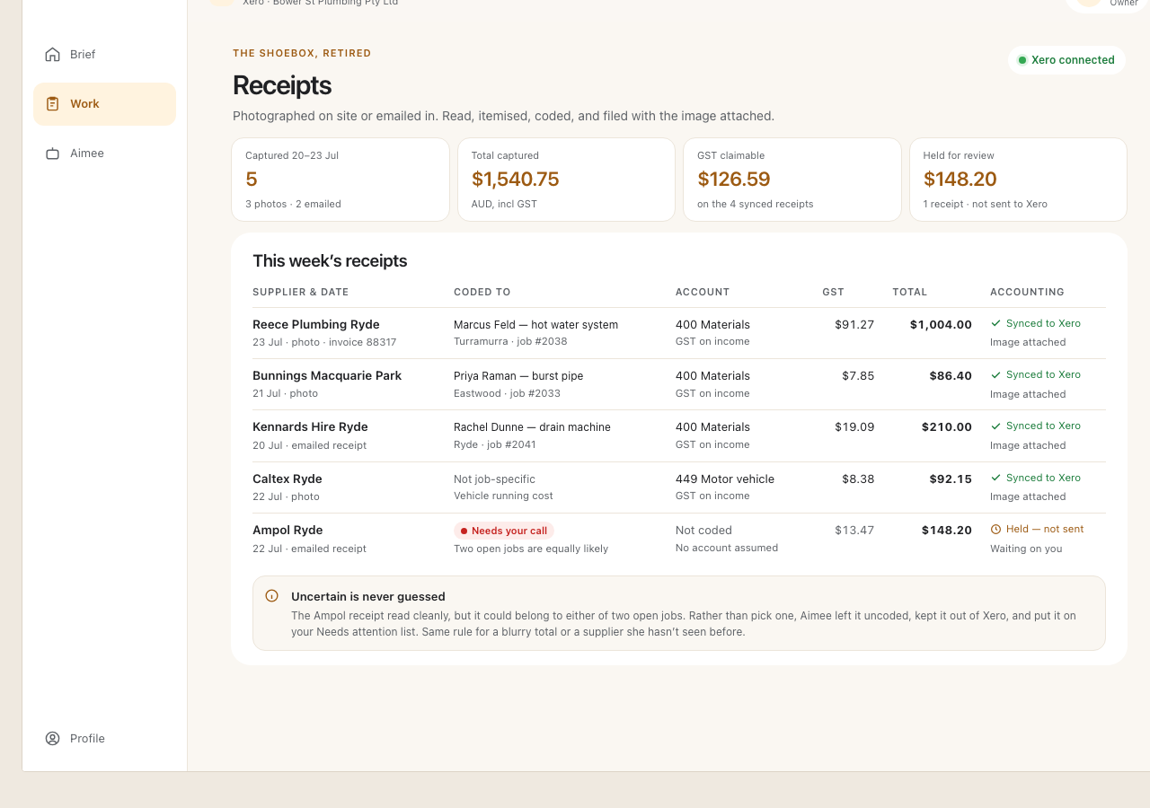Click the synced checkmark for Bunnings Macquarie Park

[x=995, y=374]
